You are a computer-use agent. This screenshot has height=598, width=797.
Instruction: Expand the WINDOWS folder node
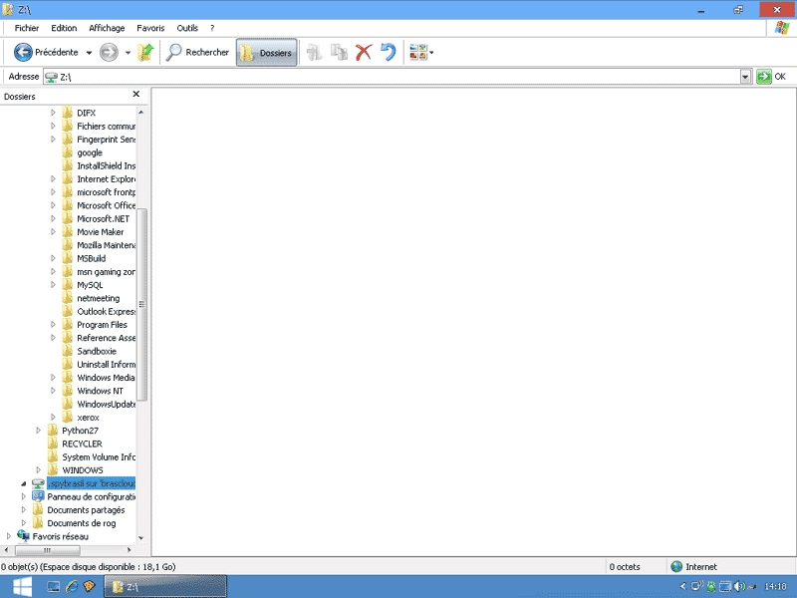(38, 469)
